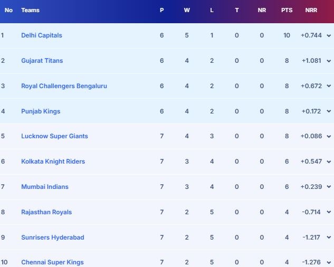Expand Chennai Super Kings row chevron

click(329, 262)
